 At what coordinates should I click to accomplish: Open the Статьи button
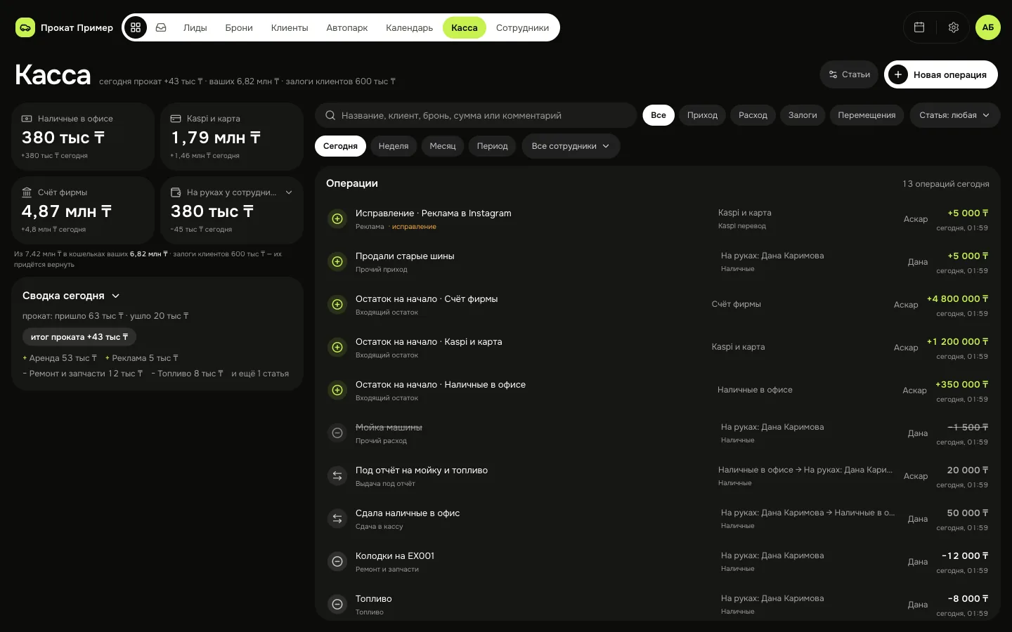[849, 74]
